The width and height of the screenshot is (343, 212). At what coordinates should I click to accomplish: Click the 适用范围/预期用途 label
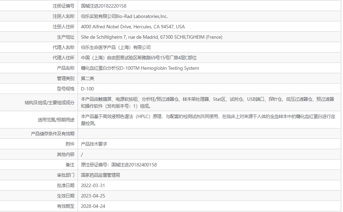point(56,120)
